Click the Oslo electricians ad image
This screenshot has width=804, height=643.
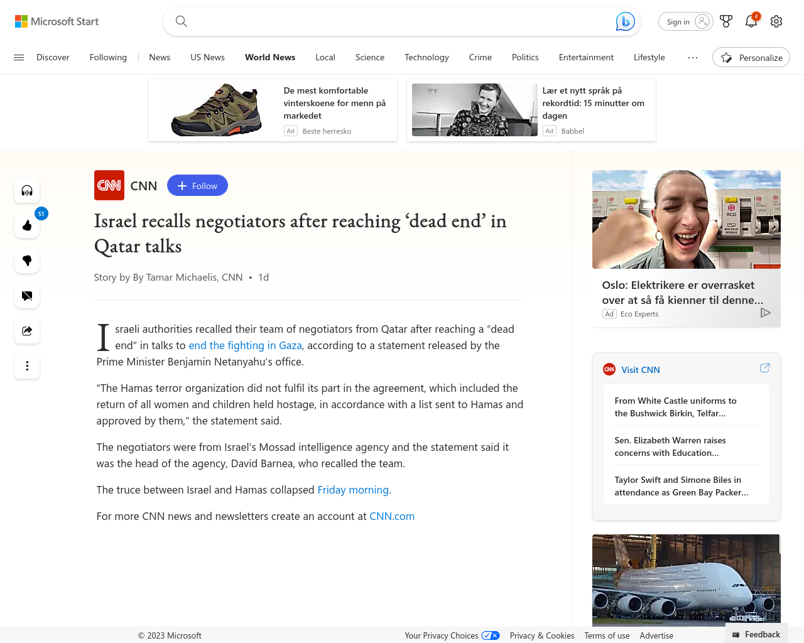click(x=687, y=219)
